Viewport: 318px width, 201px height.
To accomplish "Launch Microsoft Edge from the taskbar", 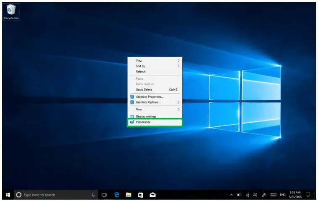I will pyautogui.click(x=117, y=195).
